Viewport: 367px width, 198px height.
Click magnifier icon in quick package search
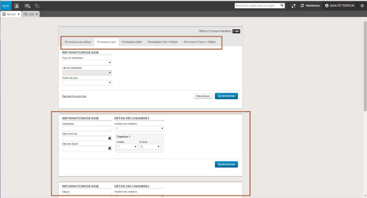282,6
